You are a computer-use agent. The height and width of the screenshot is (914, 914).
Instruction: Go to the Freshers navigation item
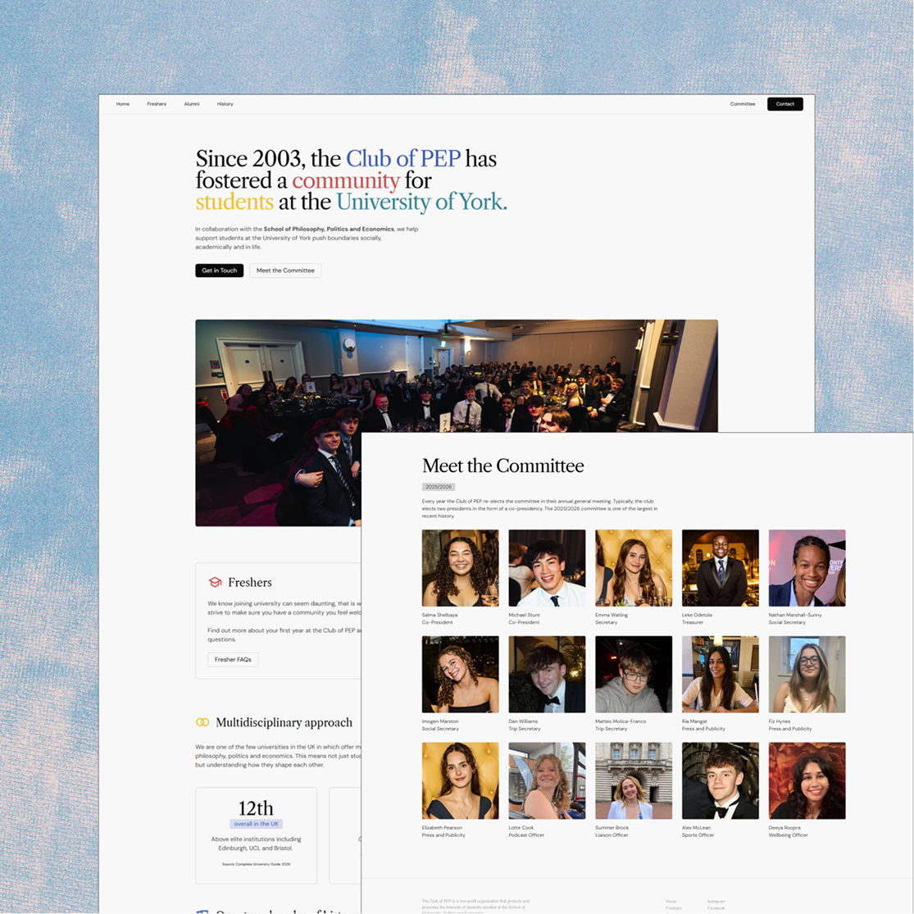pos(157,104)
